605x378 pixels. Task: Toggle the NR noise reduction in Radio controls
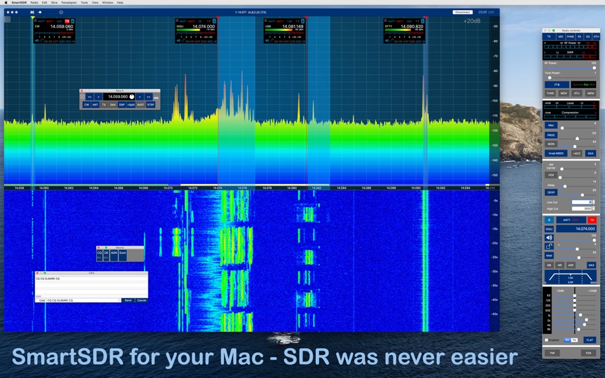560,265
